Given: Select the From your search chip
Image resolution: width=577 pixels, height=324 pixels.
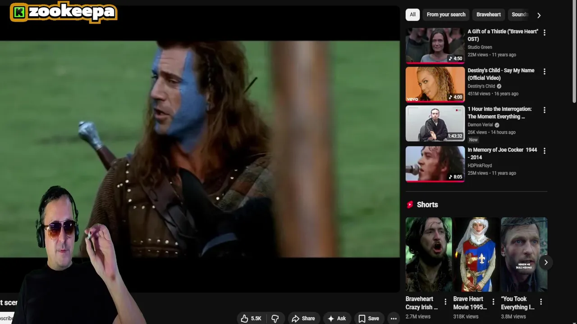Looking at the screenshot, I should click(446, 14).
